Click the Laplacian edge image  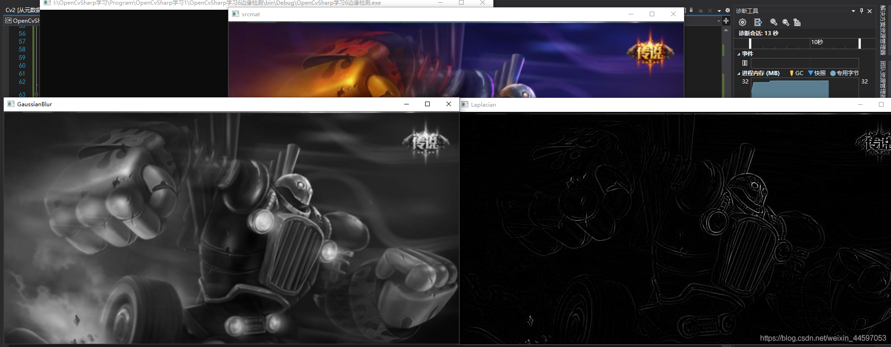click(x=675, y=228)
